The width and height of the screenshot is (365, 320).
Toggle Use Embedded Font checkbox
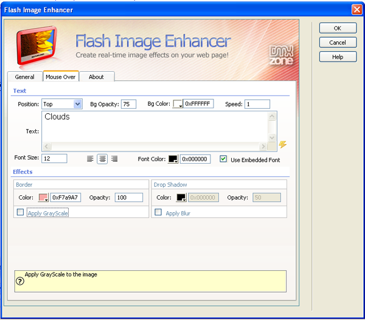point(223,159)
